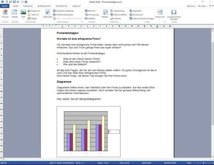Open the Formen shapes tool
Image resolution: width=214 pixels, height=165 pixels.
5,14
